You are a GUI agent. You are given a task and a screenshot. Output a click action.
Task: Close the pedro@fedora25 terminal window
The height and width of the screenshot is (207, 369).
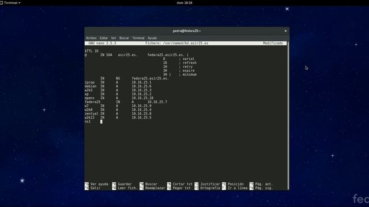pyautogui.click(x=285, y=30)
